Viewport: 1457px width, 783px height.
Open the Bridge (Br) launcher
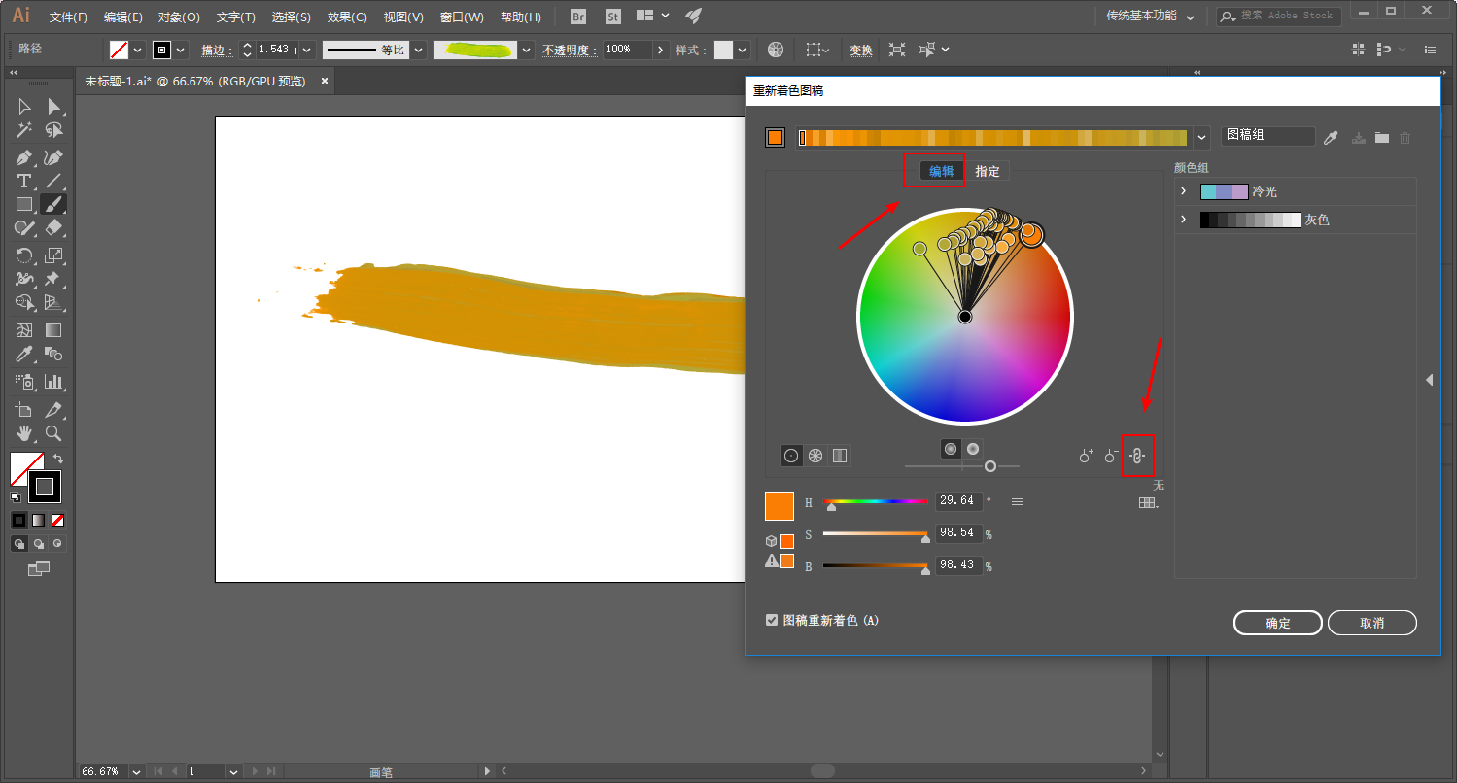point(578,17)
